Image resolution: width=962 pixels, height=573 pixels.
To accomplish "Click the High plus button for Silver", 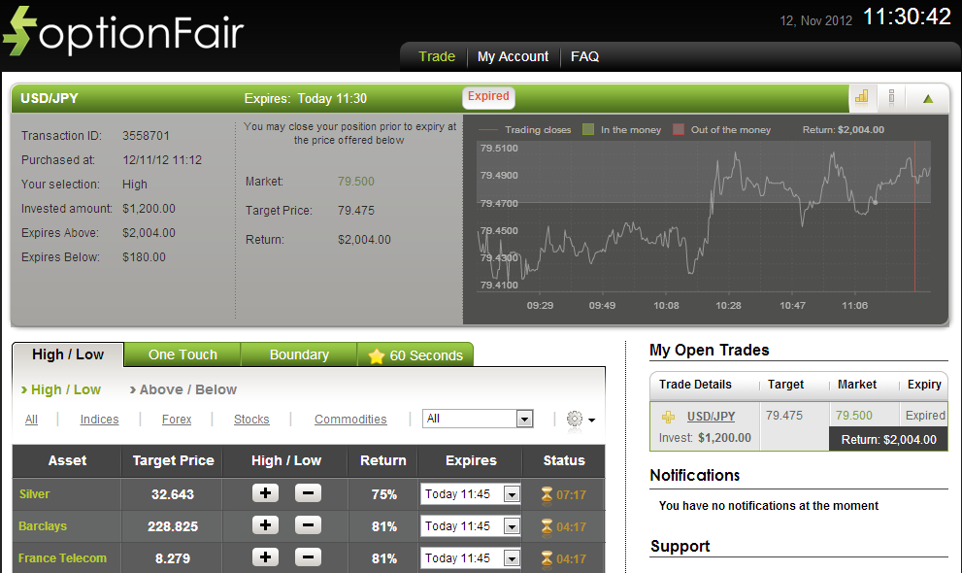I will (x=265, y=493).
